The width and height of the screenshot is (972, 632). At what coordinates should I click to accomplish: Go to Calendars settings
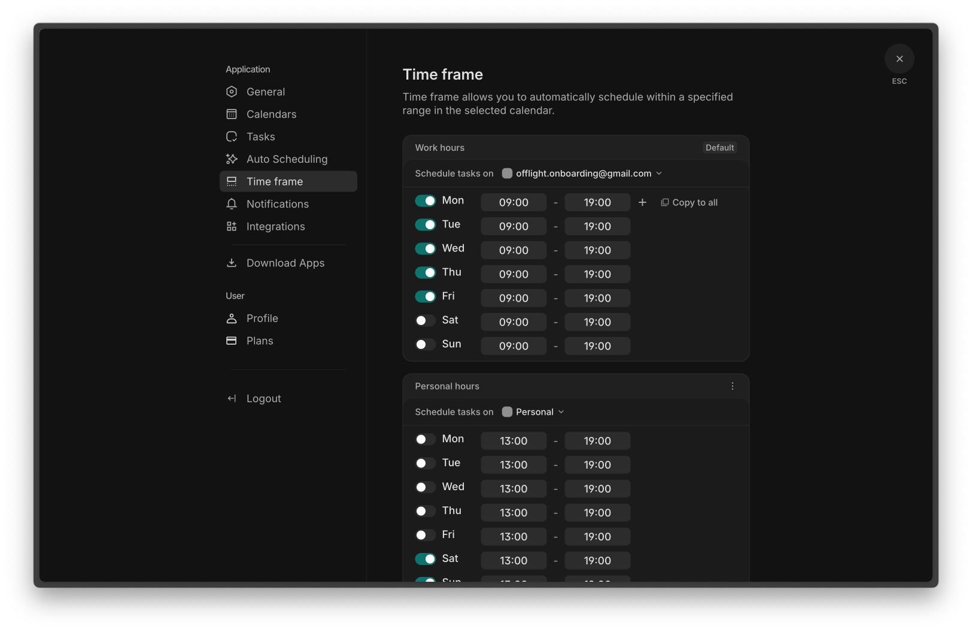[288, 114]
